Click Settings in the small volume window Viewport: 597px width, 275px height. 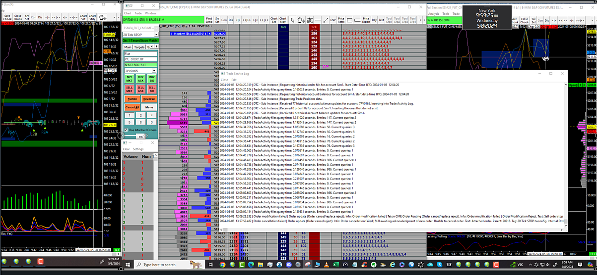pyautogui.click(x=138, y=149)
